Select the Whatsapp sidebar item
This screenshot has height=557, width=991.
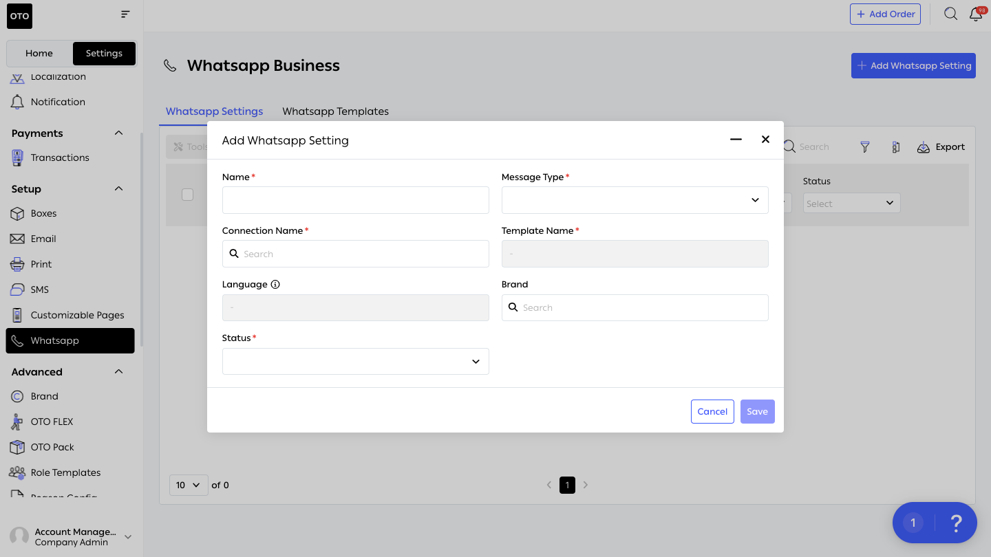[70, 340]
